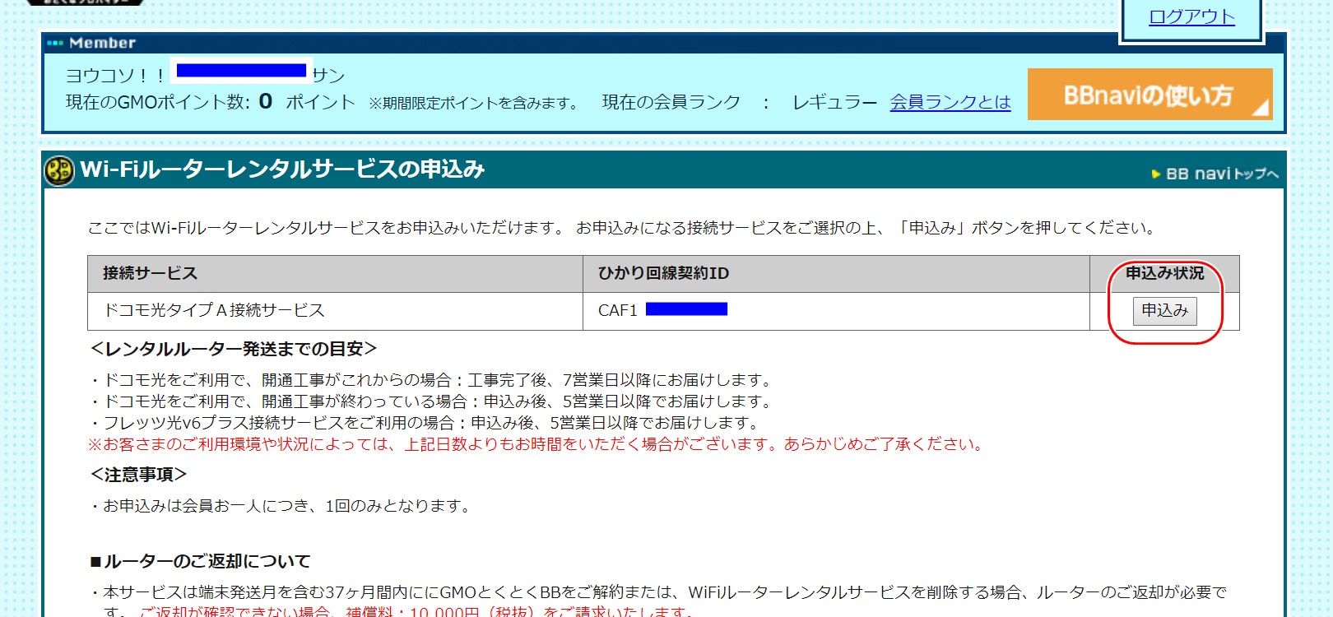Screen dimensions: 1333x617
Task: Click the ※期間限定ポイントを含みます note
Action: pyautogui.click(x=474, y=103)
